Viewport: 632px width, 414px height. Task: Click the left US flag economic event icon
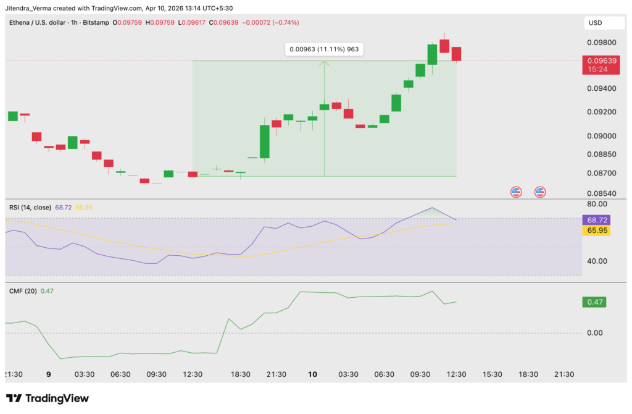(x=516, y=192)
